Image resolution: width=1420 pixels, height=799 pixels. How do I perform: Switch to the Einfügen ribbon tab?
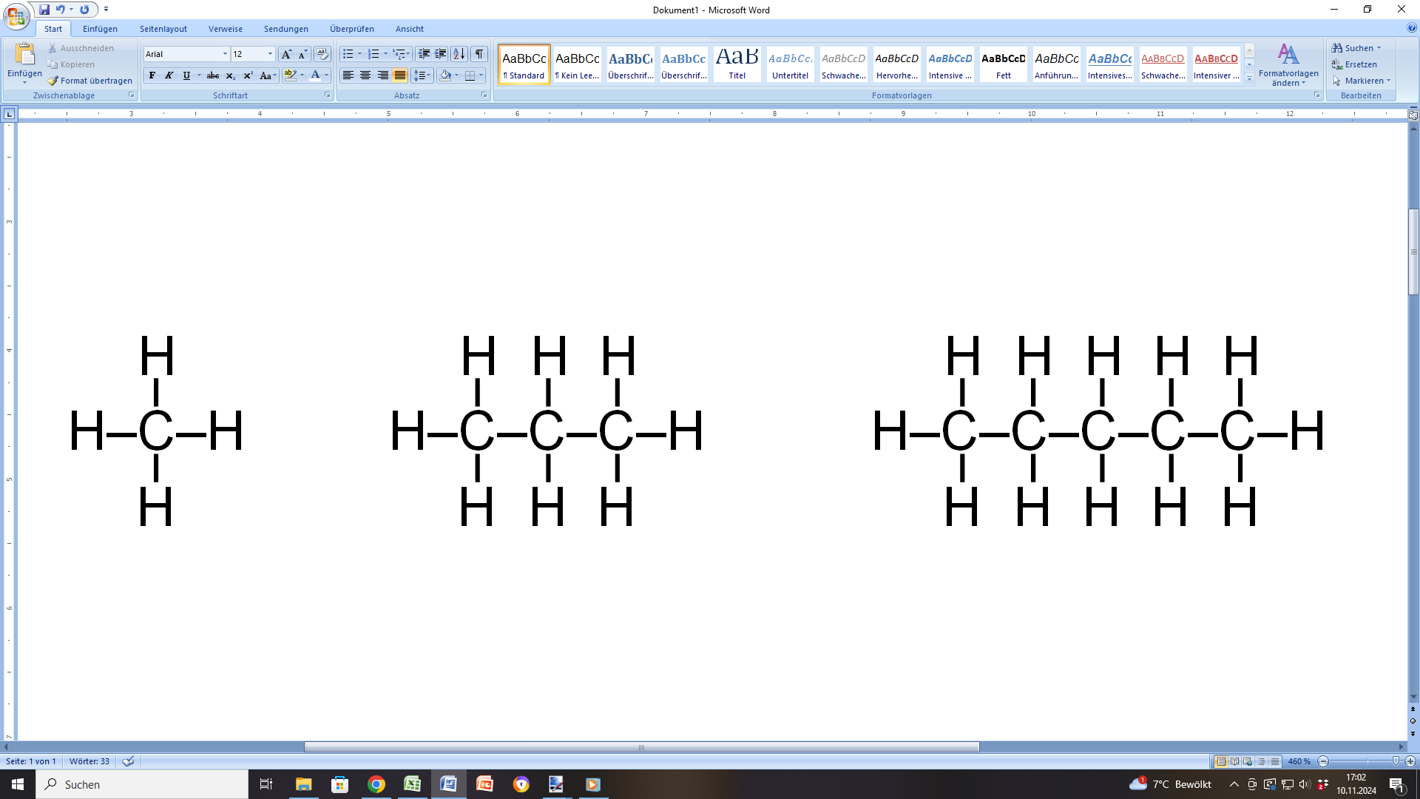[100, 29]
